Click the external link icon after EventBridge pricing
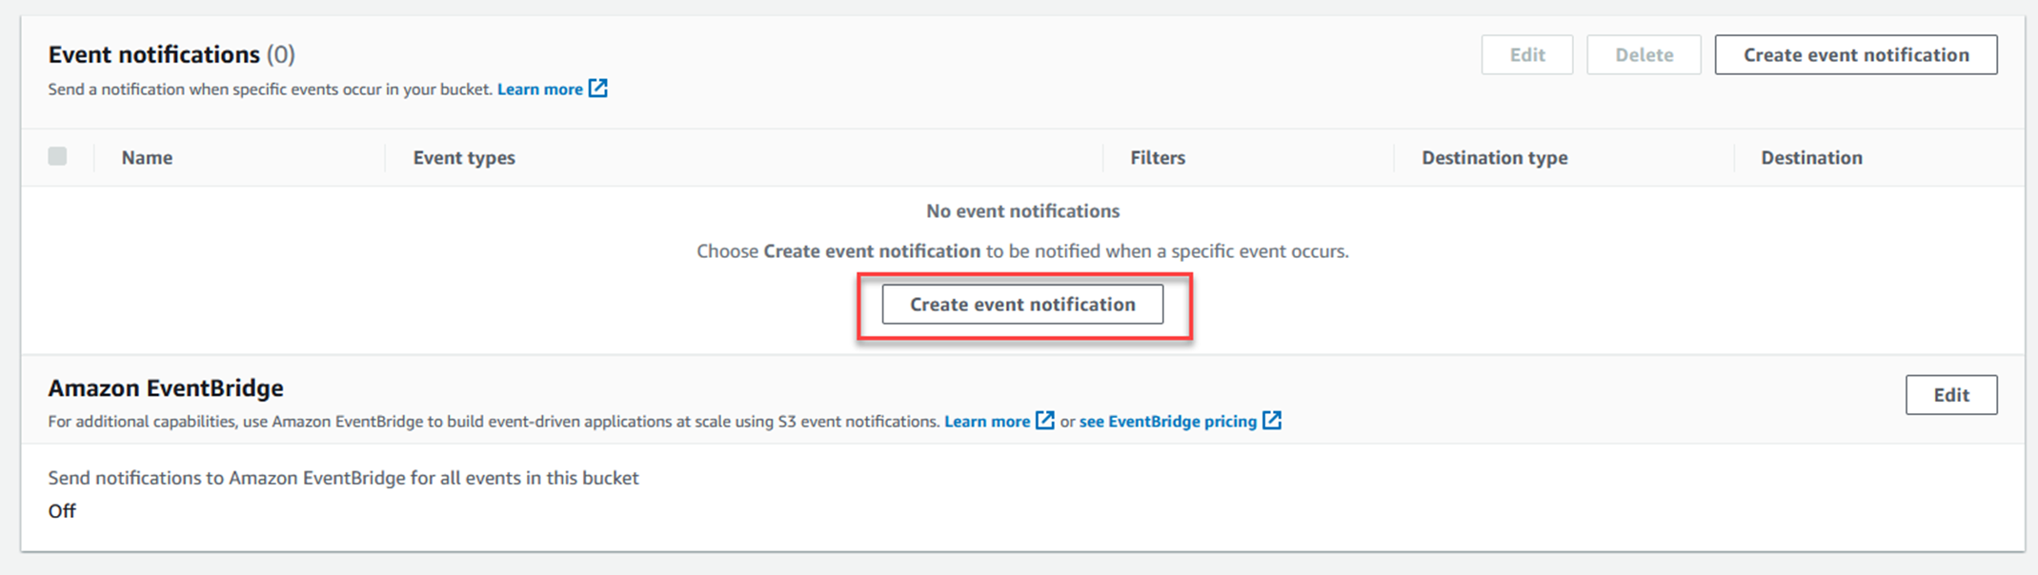 (x=1272, y=421)
